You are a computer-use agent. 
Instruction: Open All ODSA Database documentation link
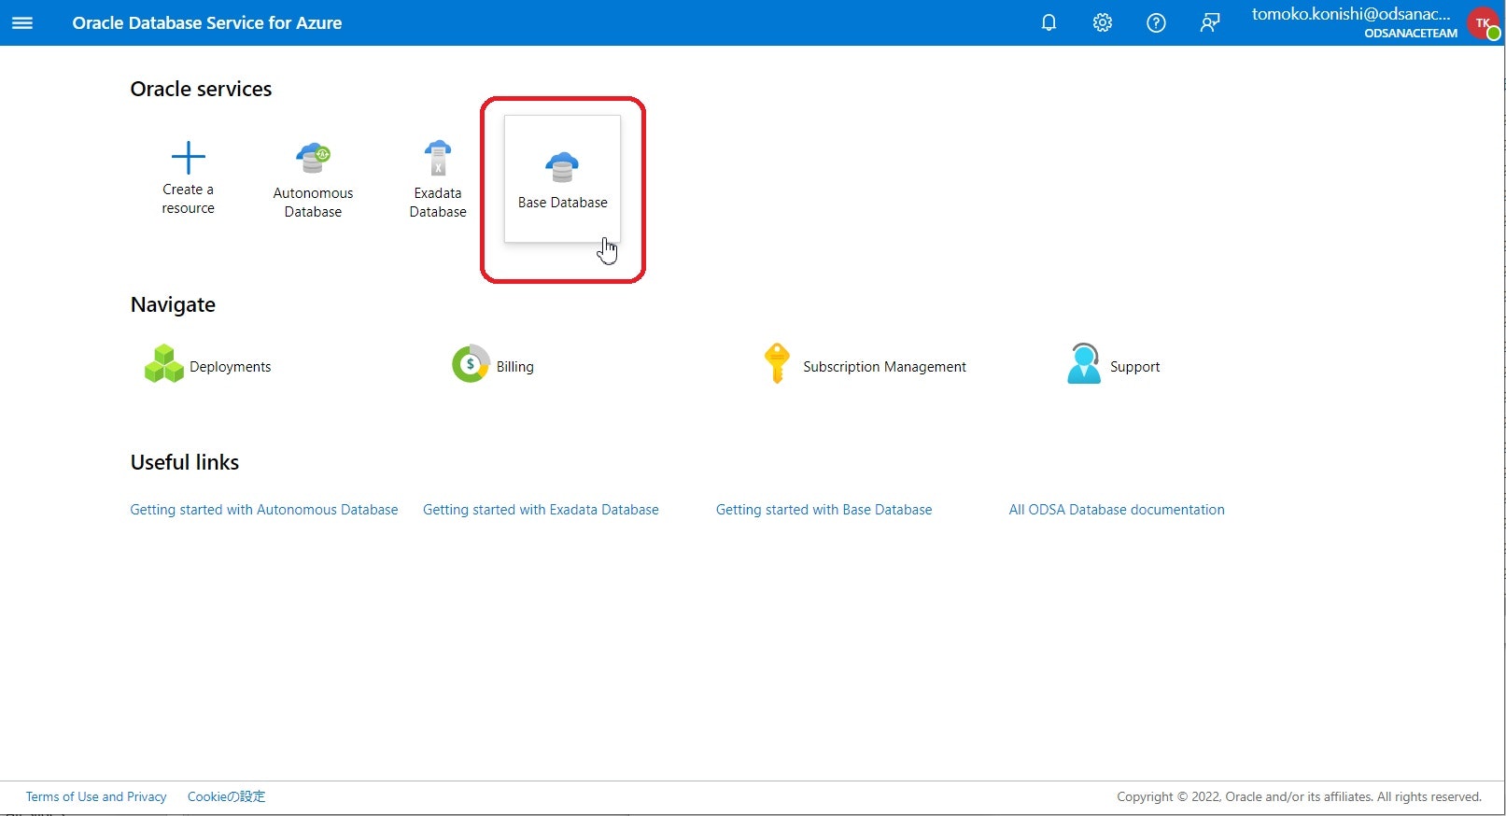point(1117,510)
